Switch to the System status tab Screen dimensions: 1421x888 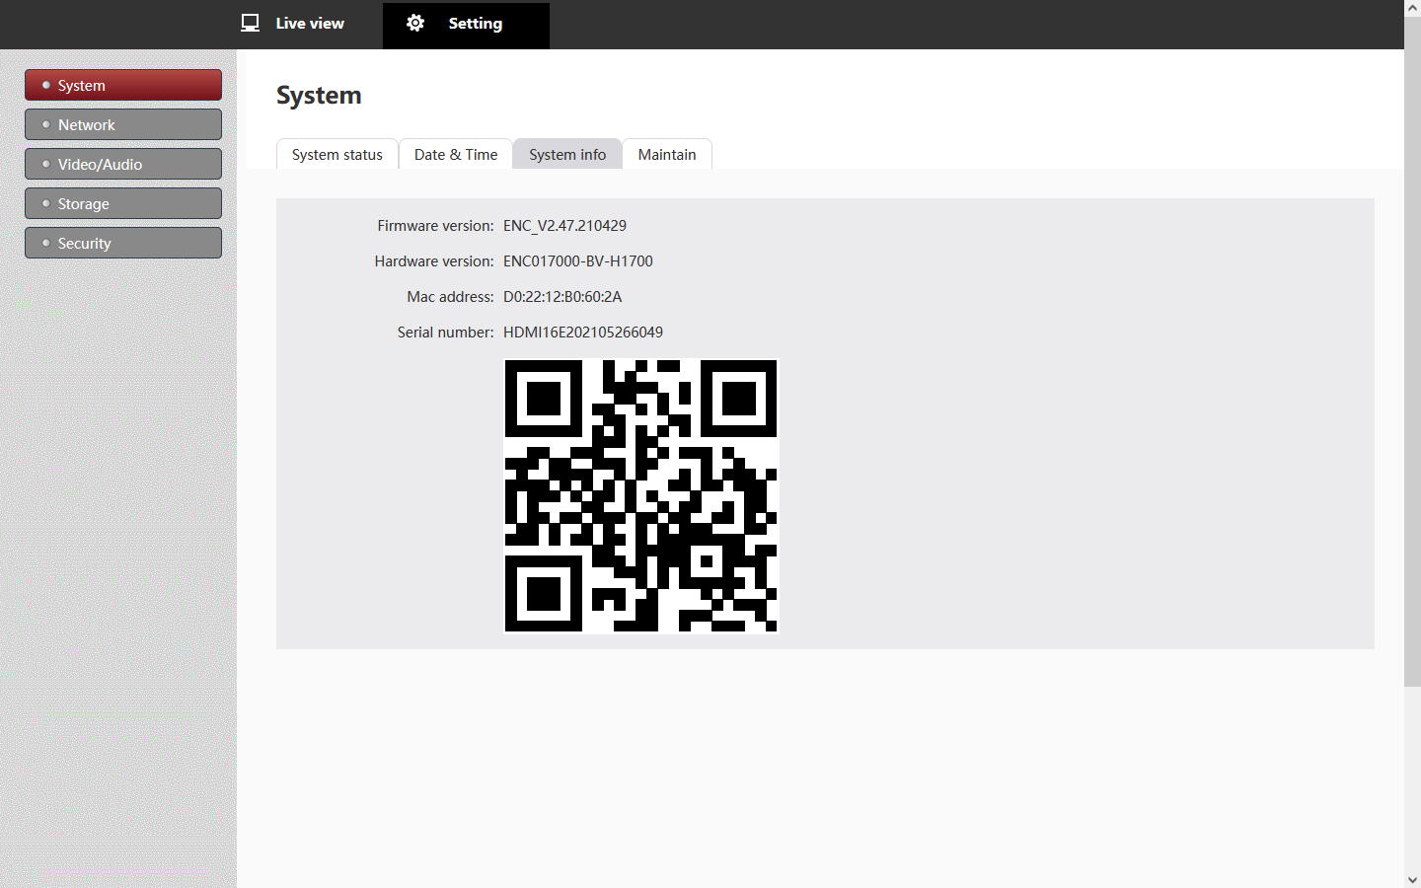[337, 154]
